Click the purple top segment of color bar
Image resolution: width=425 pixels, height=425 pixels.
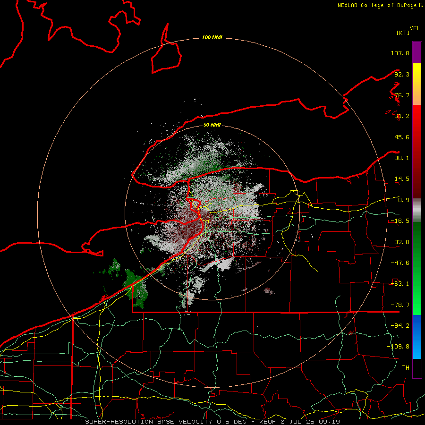[x=417, y=52]
